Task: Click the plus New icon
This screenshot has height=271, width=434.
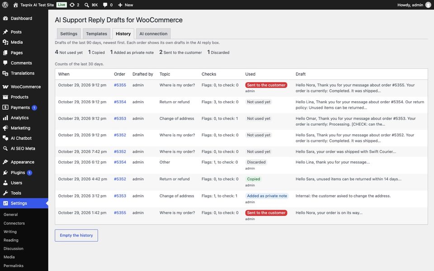Action: click(120, 5)
